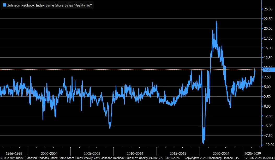Click the 22.50 y-axis label
Screen dimensions: 275x160
point(268,19)
